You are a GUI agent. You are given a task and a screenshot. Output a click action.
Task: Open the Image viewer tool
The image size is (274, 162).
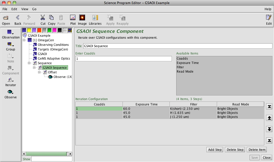click(82, 18)
